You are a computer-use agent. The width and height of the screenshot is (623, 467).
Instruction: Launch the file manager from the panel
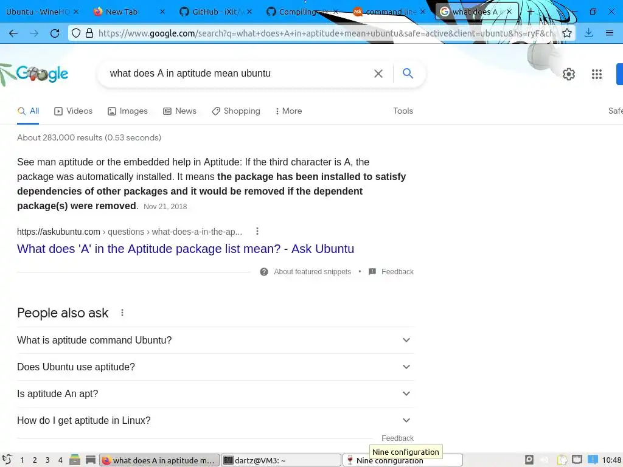[x=75, y=460]
